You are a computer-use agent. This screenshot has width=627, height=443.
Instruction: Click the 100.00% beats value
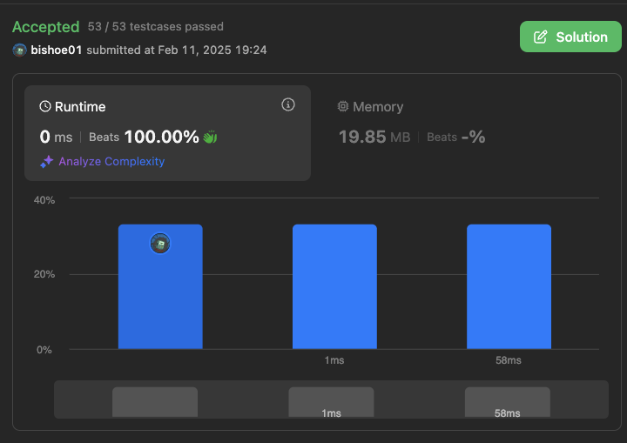click(x=162, y=137)
